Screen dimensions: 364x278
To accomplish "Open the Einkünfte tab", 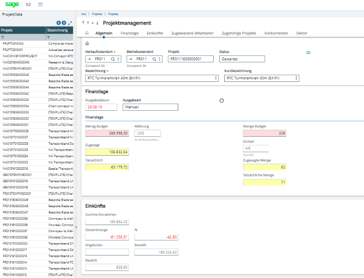I will [x=155, y=33].
